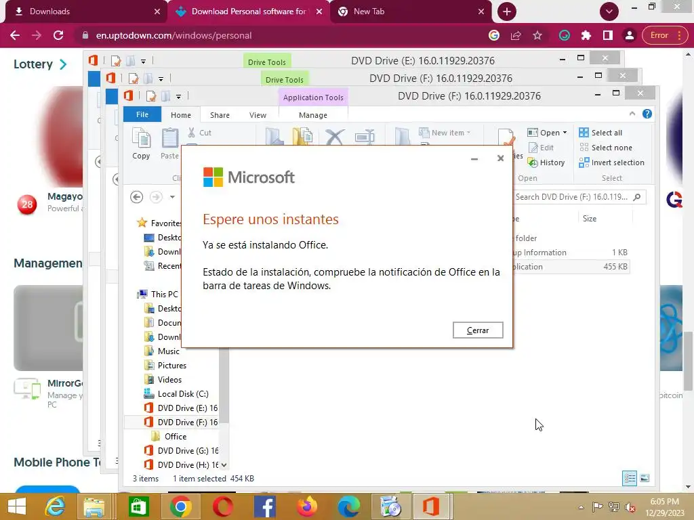Viewport: 694px width, 520px height.
Task: Select Local Disk (C:) in the tree
Action: (x=176, y=393)
